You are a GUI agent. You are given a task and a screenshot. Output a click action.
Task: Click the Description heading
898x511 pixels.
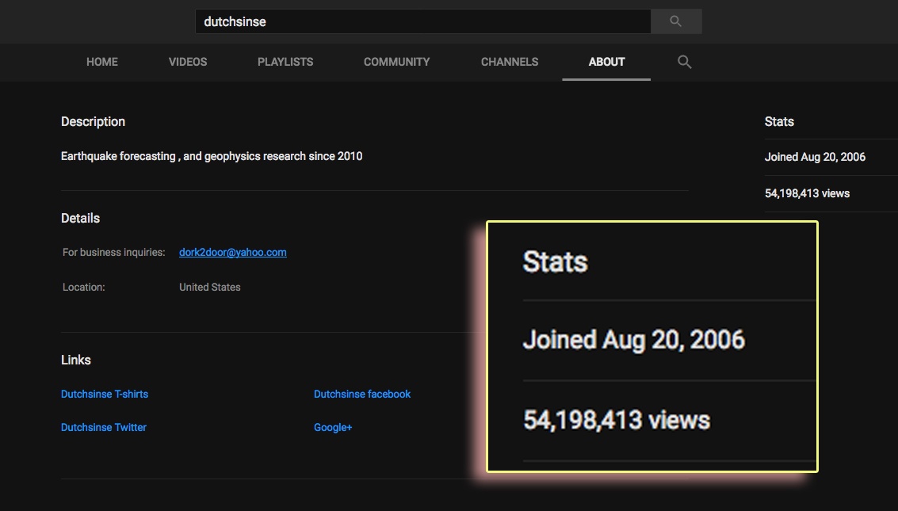pyautogui.click(x=93, y=121)
